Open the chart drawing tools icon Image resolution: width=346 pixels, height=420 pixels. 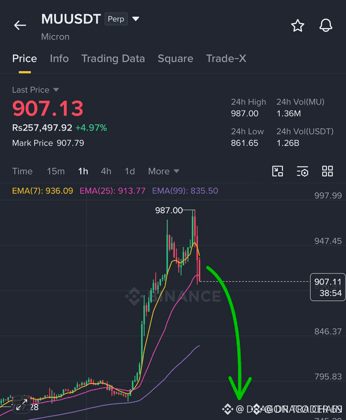click(x=277, y=171)
